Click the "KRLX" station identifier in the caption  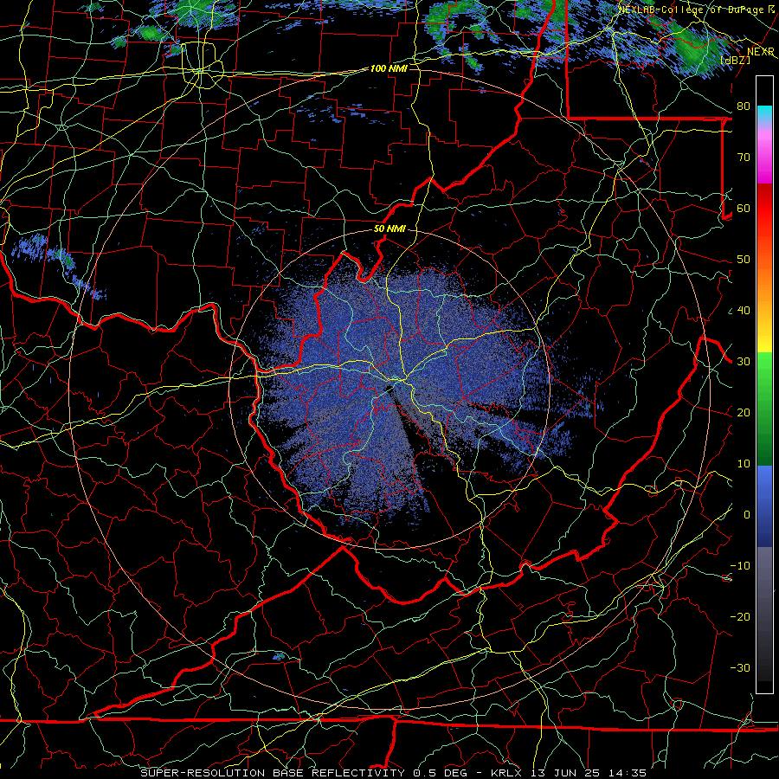tap(505, 773)
